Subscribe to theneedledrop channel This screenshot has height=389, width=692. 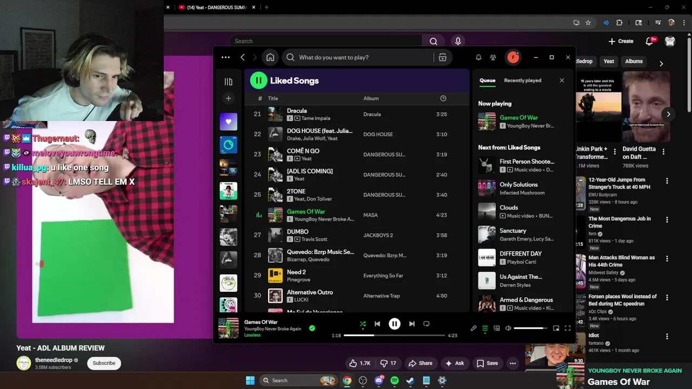[104, 363]
